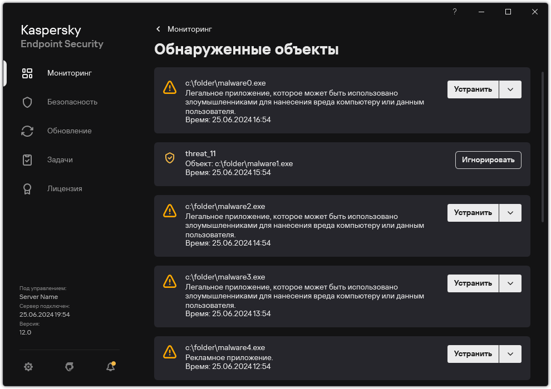Expand the action dropdown for malware2.exe

(x=510, y=212)
